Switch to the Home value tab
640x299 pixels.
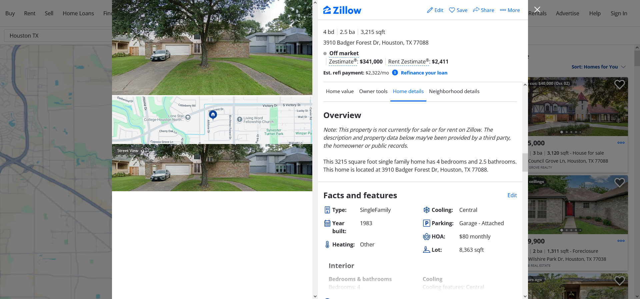[340, 91]
